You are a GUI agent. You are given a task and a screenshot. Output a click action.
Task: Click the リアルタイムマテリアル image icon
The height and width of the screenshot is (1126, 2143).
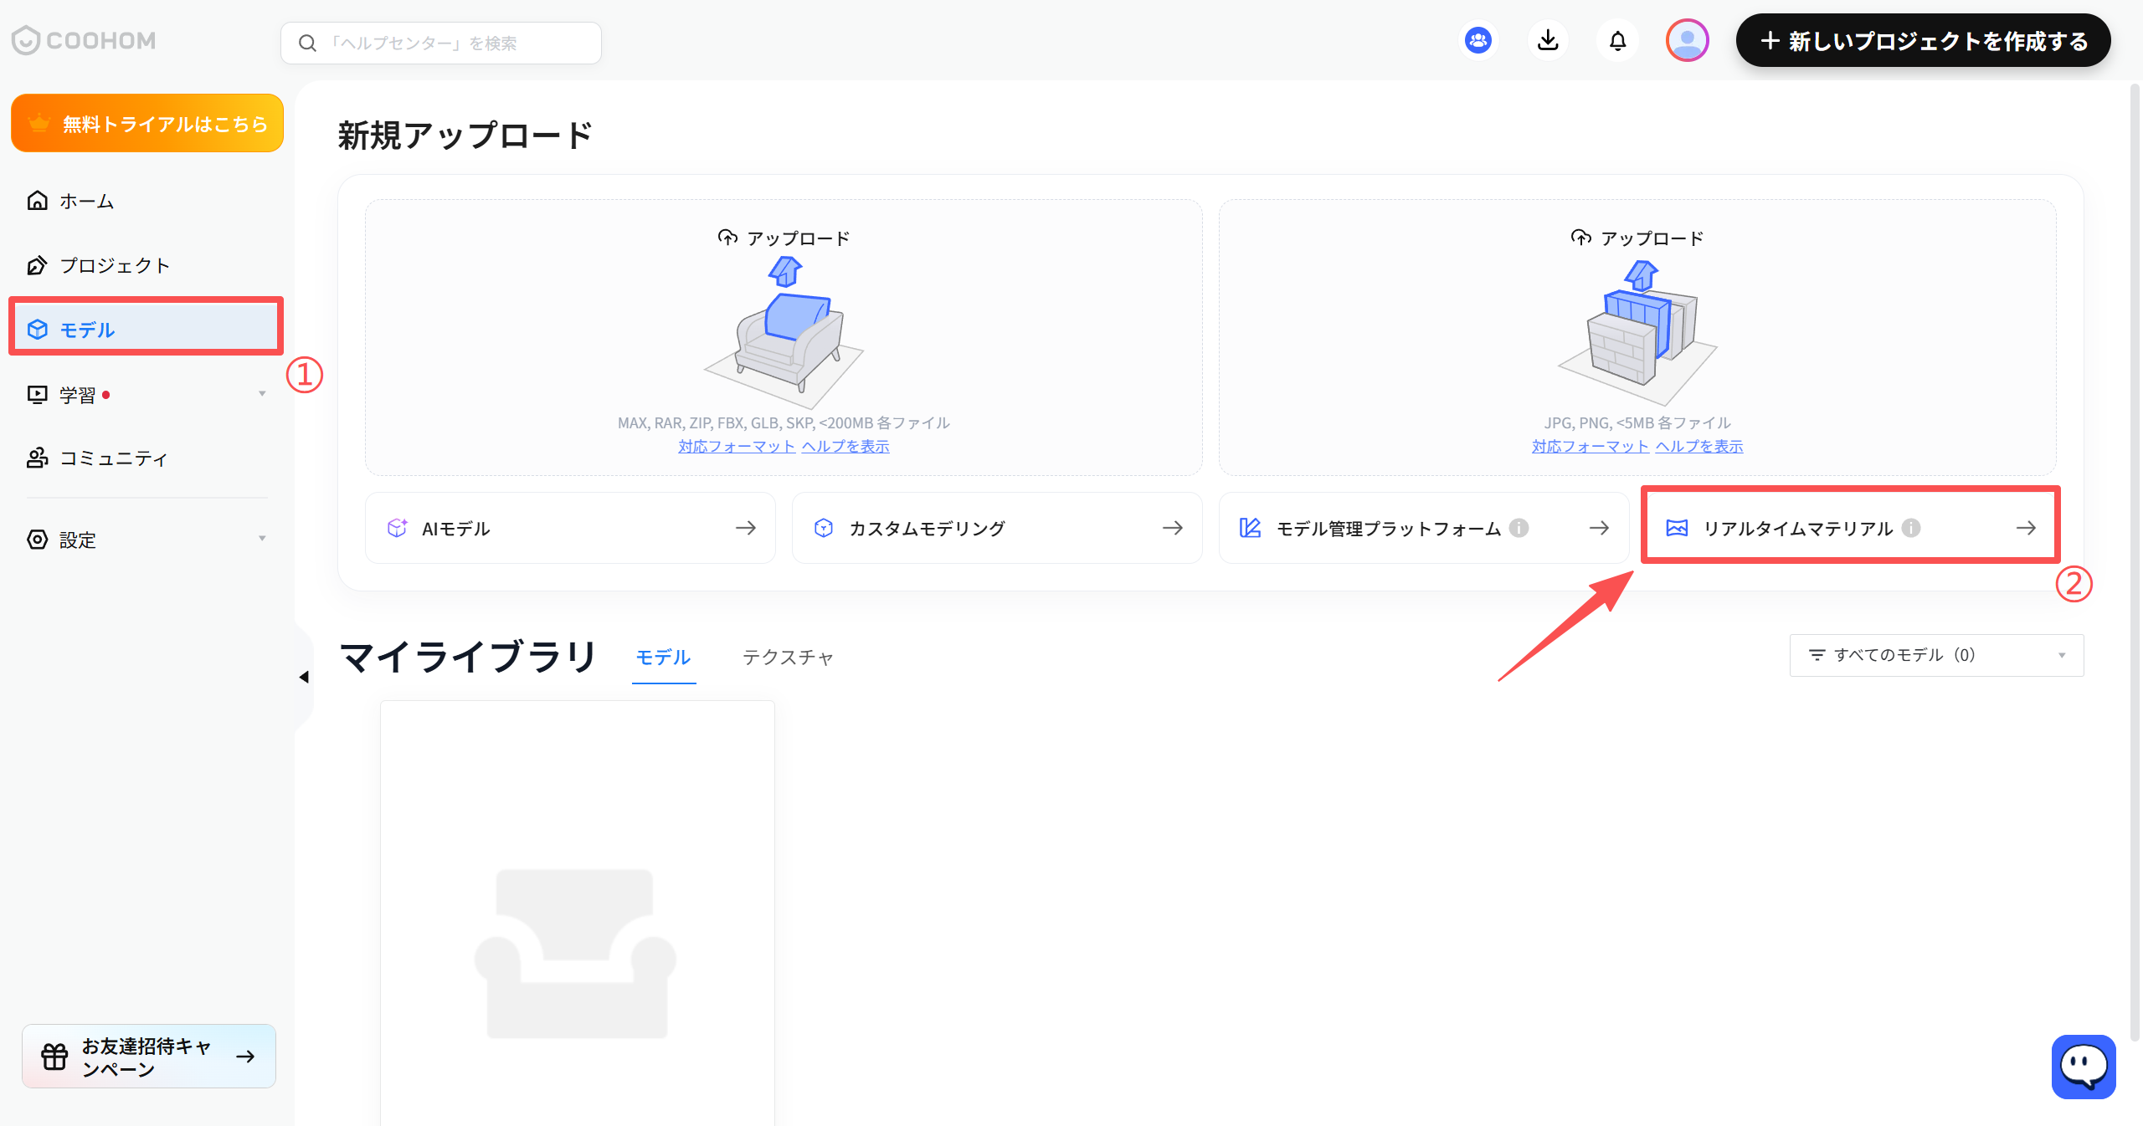1677,528
